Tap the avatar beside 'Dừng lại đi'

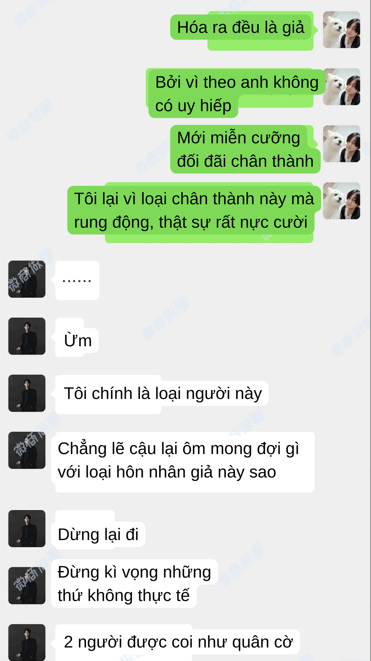(x=27, y=529)
